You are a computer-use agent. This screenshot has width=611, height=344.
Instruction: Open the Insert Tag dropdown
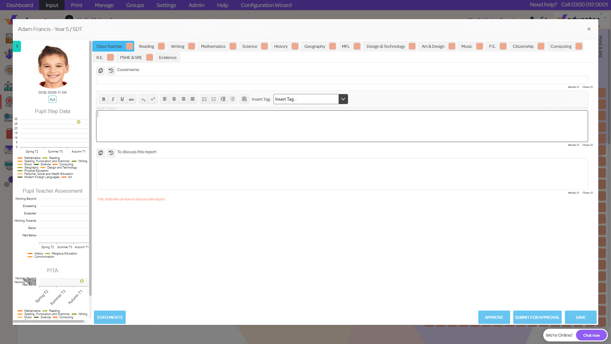(x=343, y=99)
